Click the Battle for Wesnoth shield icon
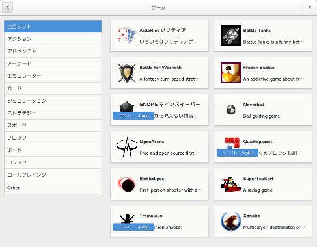 [x=127, y=73]
